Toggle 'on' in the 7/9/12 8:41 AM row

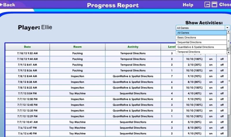pyautogui.click(x=211, y=65)
